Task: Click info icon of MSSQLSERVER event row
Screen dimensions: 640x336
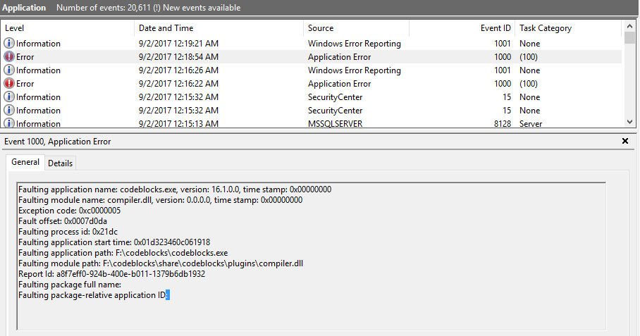Action: pyautogui.click(x=9, y=123)
